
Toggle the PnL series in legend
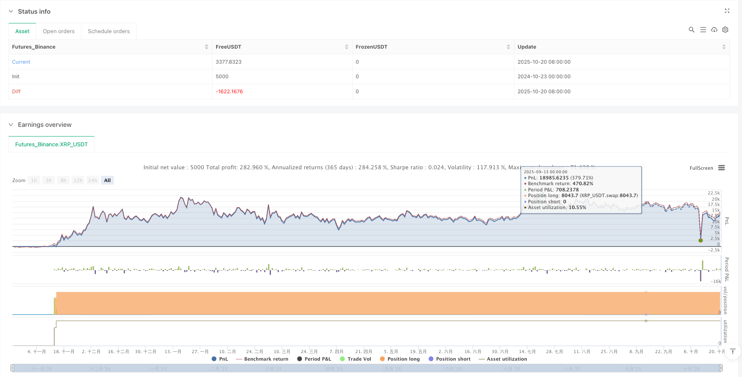tap(220, 359)
